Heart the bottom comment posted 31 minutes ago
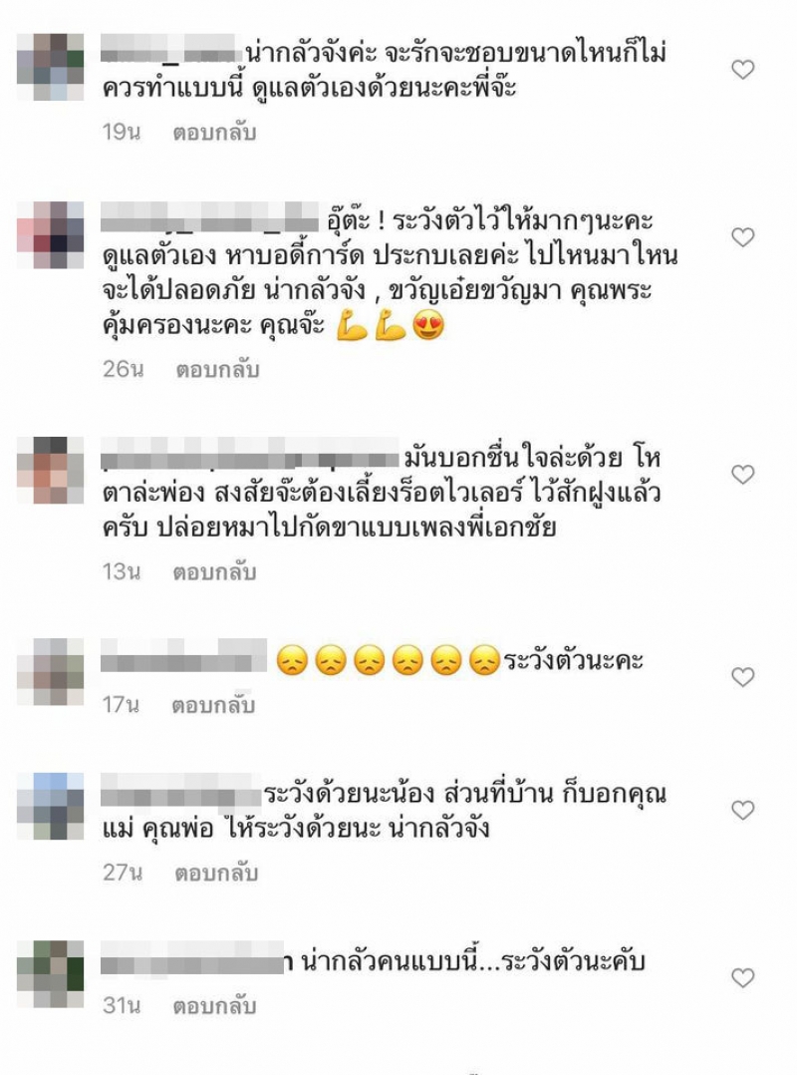 coord(743,977)
